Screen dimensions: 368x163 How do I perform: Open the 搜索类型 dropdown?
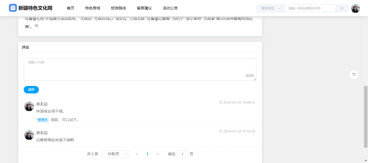coord(270,8)
